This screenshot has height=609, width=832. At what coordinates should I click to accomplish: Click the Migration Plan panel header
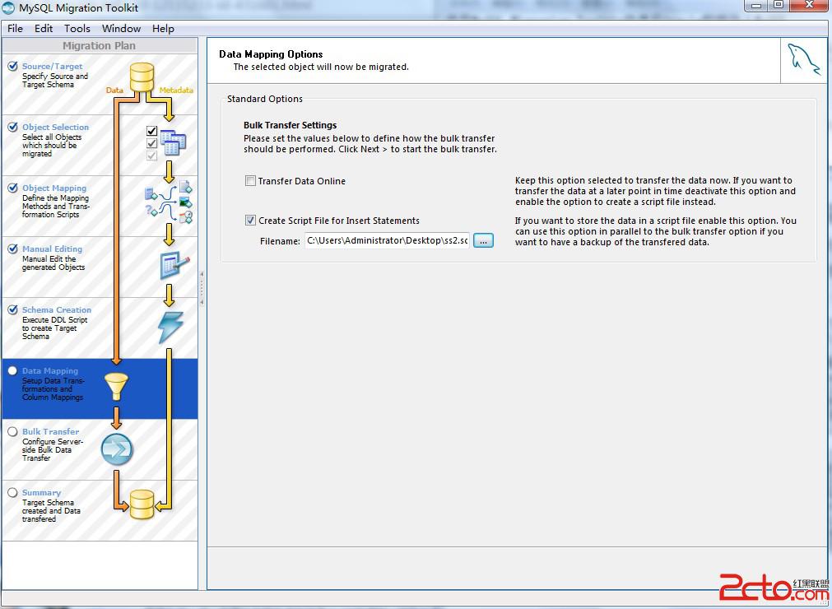point(100,45)
